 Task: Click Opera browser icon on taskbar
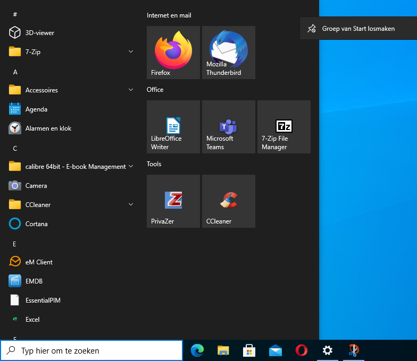302,350
